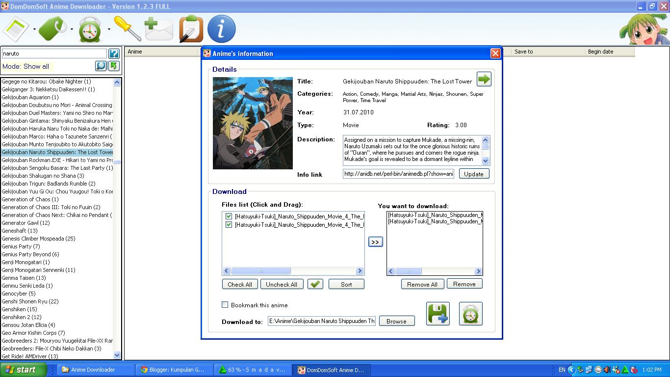670x377 pixels.
Task: Open the Windows start menu
Action: point(24,370)
